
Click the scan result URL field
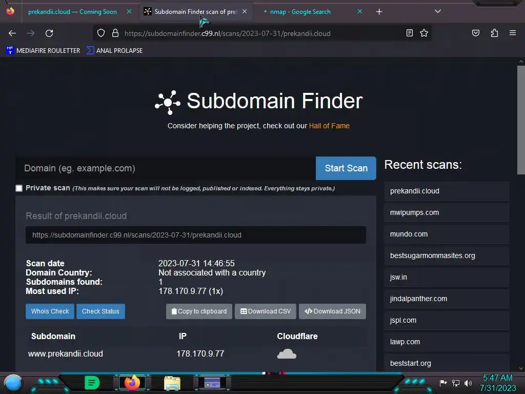coord(195,235)
